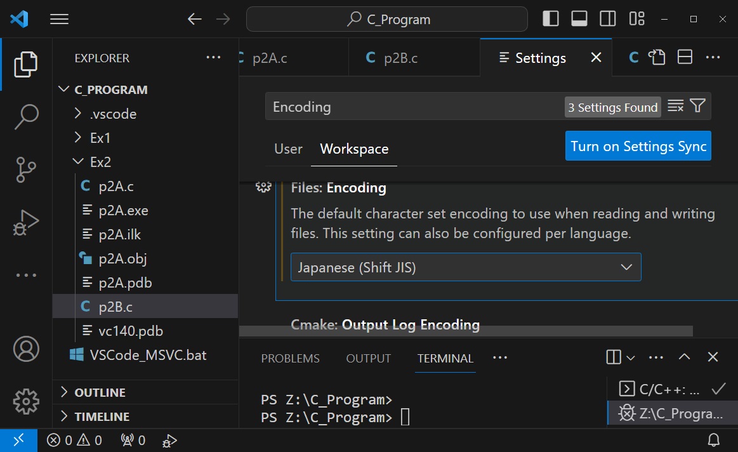The image size is (738, 452).
Task: Open remote window from status bar
Action: coord(18,441)
